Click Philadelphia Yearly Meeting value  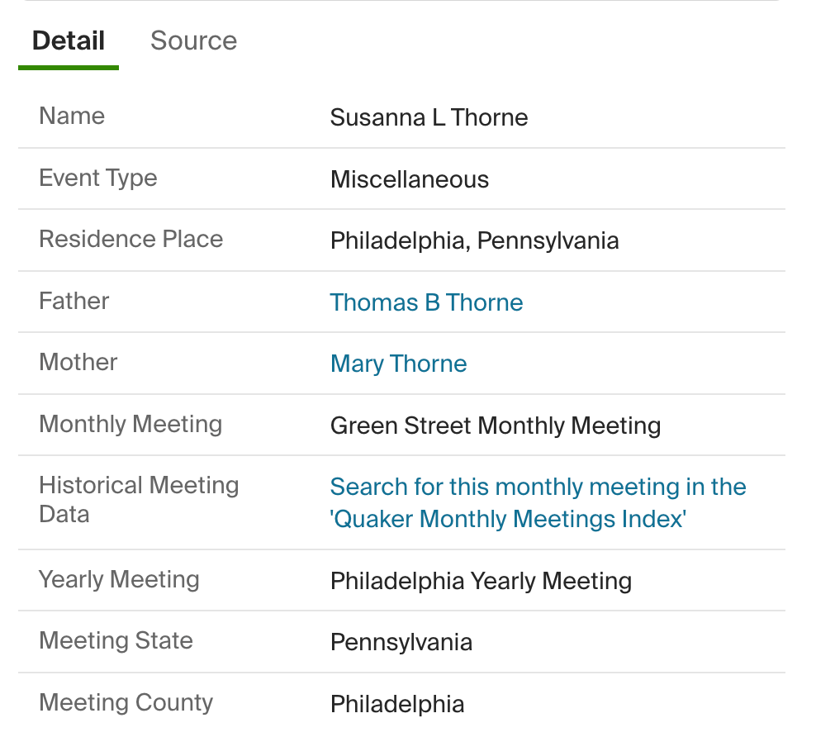481,581
